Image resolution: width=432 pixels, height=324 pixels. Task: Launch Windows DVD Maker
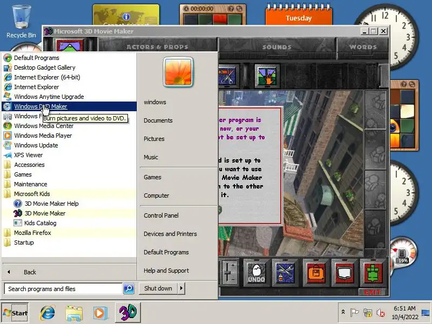(69, 106)
